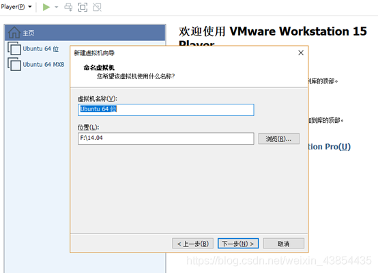This screenshot has width=378, height=273.
Task: Go back with 上一步(B) button
Action: click(192, 244)
